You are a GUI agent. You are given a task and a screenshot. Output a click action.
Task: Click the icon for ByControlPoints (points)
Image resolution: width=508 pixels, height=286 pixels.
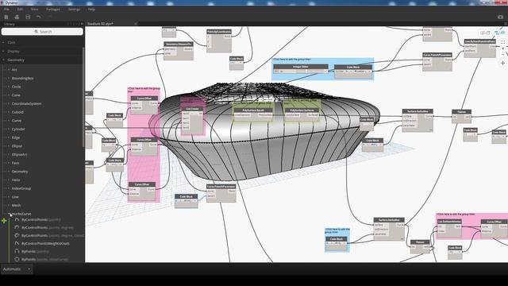17,220
